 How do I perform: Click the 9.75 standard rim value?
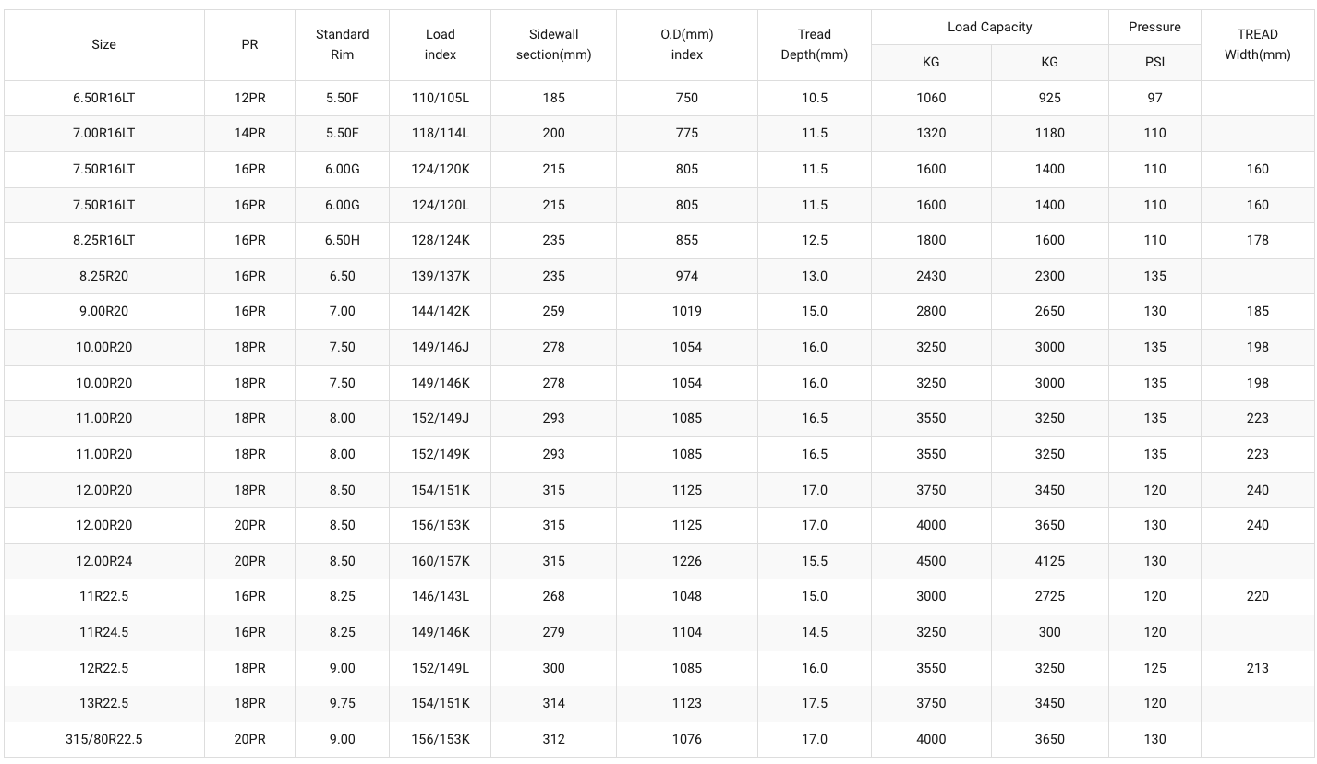342,703
